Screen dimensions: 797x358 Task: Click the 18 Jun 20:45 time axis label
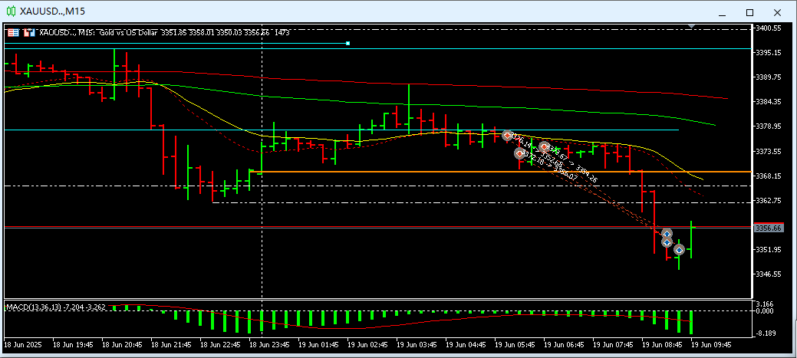pos(122,345)
